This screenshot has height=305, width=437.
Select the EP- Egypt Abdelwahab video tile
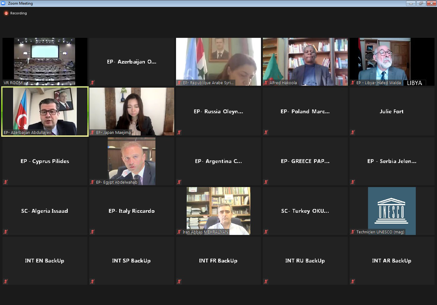(132, 161)
